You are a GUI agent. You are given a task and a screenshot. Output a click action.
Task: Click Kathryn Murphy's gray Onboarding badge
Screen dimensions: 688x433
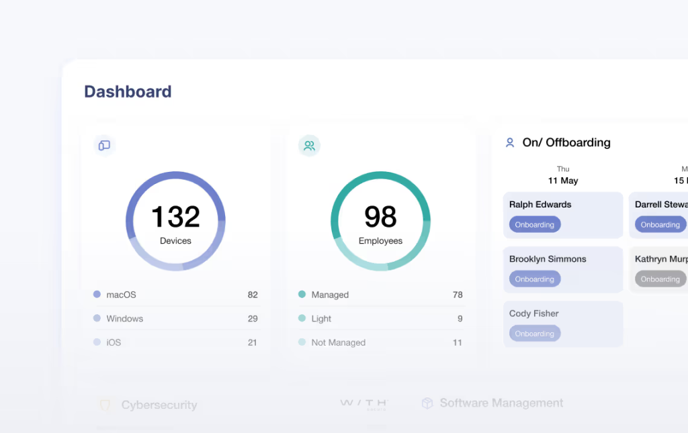660,279
